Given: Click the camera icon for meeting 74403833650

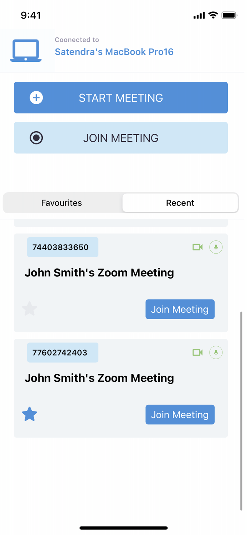Looking at the screenshot, I should point(198,247).
